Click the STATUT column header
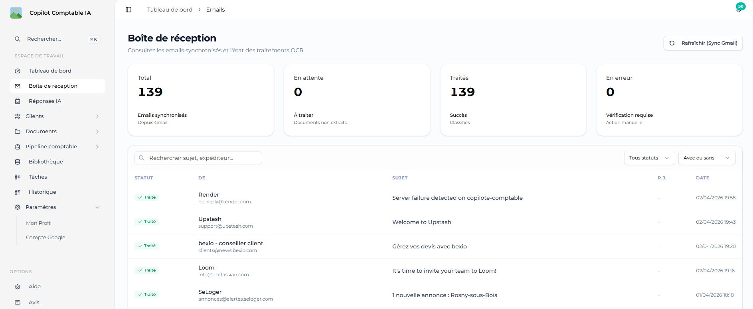The image size is (753, 309). [x=144, y=178]
